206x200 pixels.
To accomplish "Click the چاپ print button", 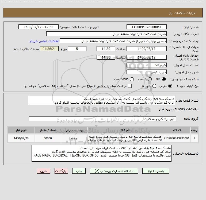I will pyautogui.click(x=79, y=171).
